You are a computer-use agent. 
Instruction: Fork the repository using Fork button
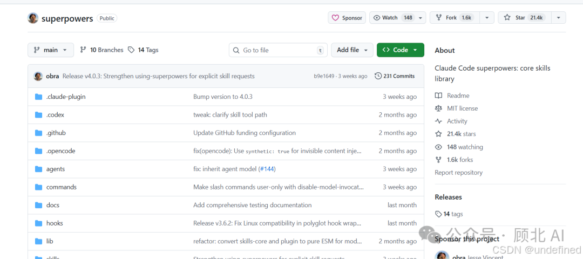[x=455, y=18]
